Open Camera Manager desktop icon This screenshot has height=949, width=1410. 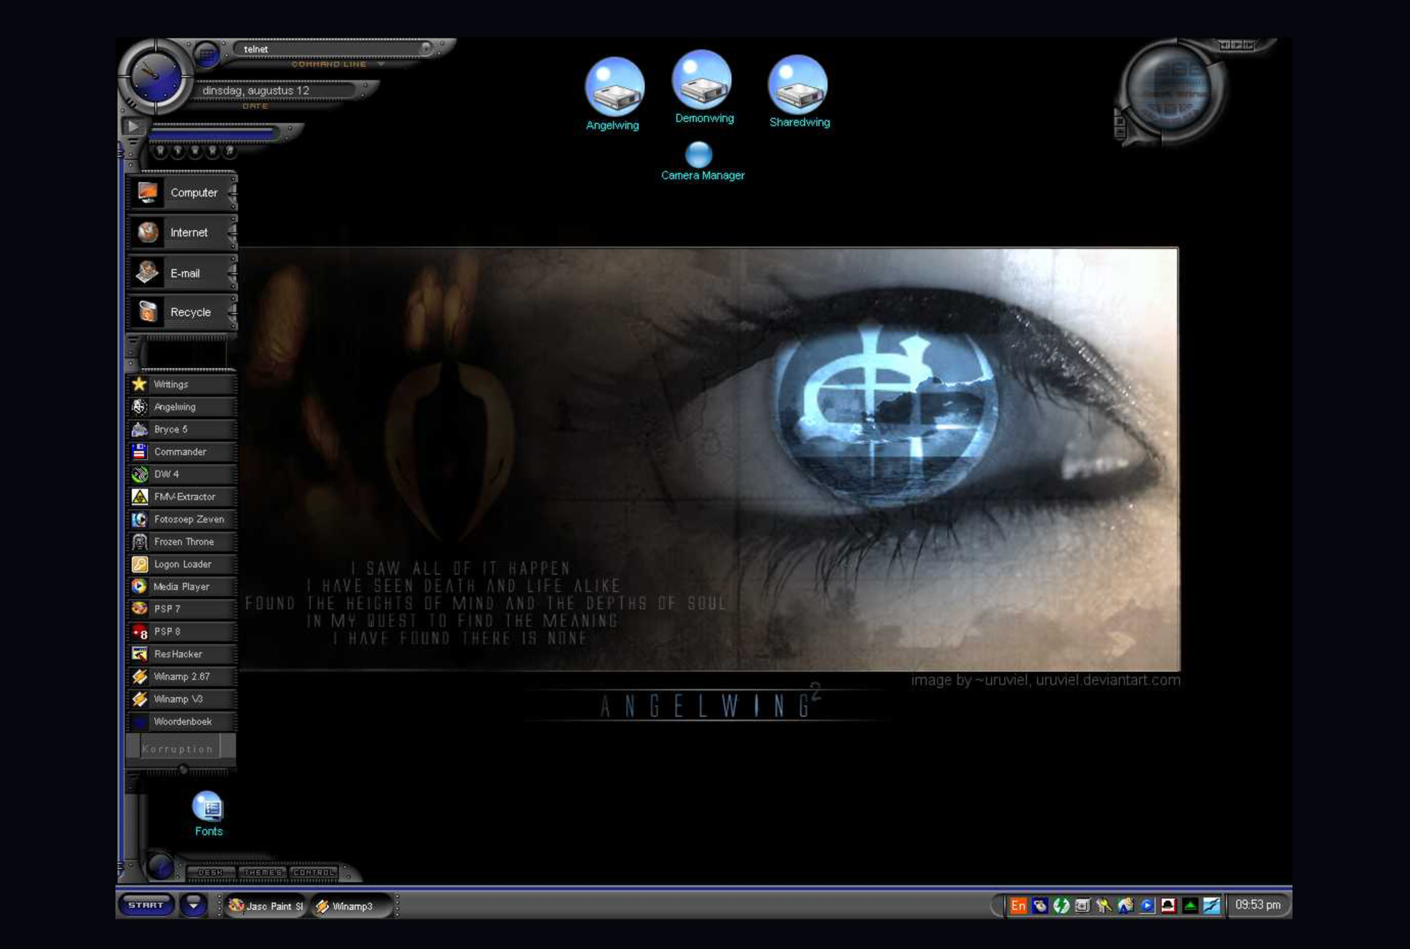699,154
